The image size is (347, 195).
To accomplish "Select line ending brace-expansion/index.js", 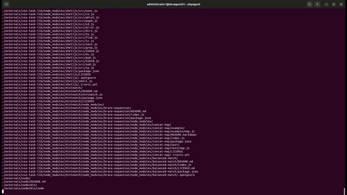I will (x=73, y=115).
